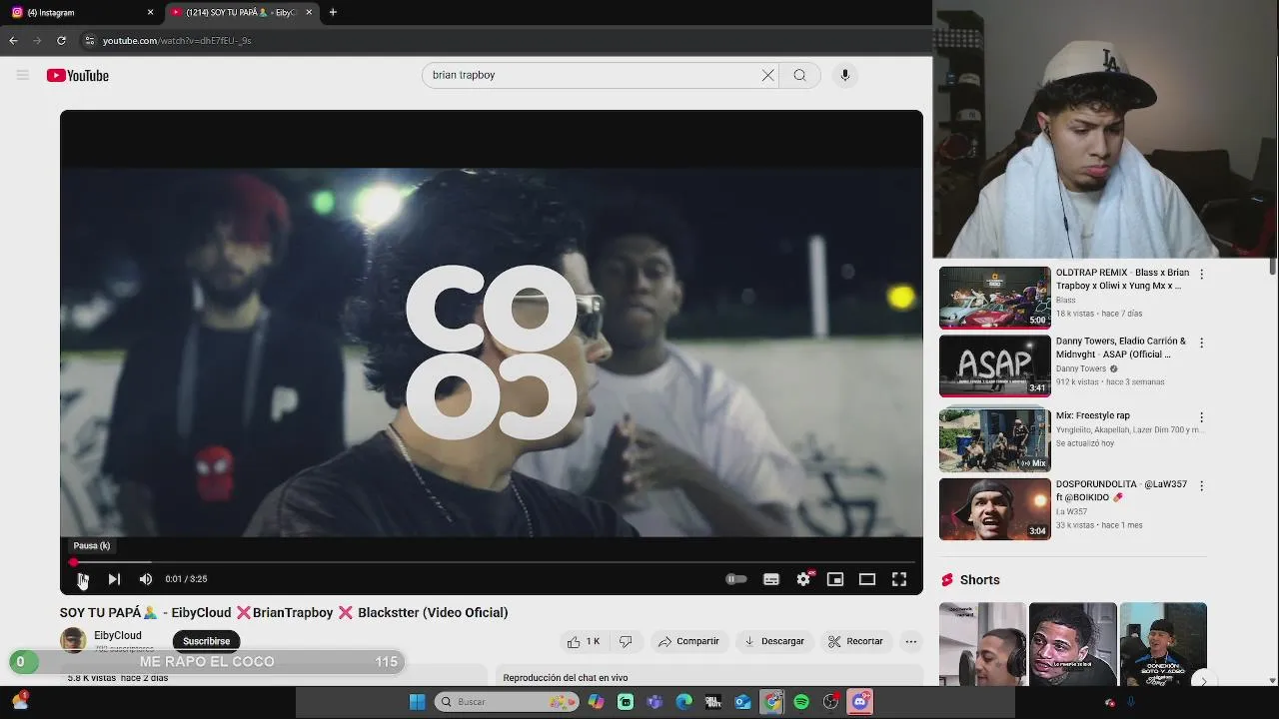Subscribe with the Suscribirse button
The width and height of the screenshot is (1279, 719).
pyautogui.click(x=207, y=641)
